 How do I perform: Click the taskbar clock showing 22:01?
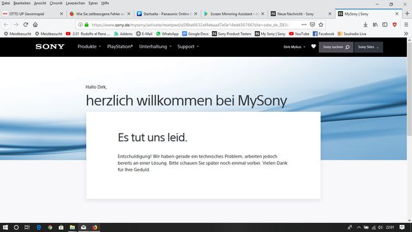(390, 228)
